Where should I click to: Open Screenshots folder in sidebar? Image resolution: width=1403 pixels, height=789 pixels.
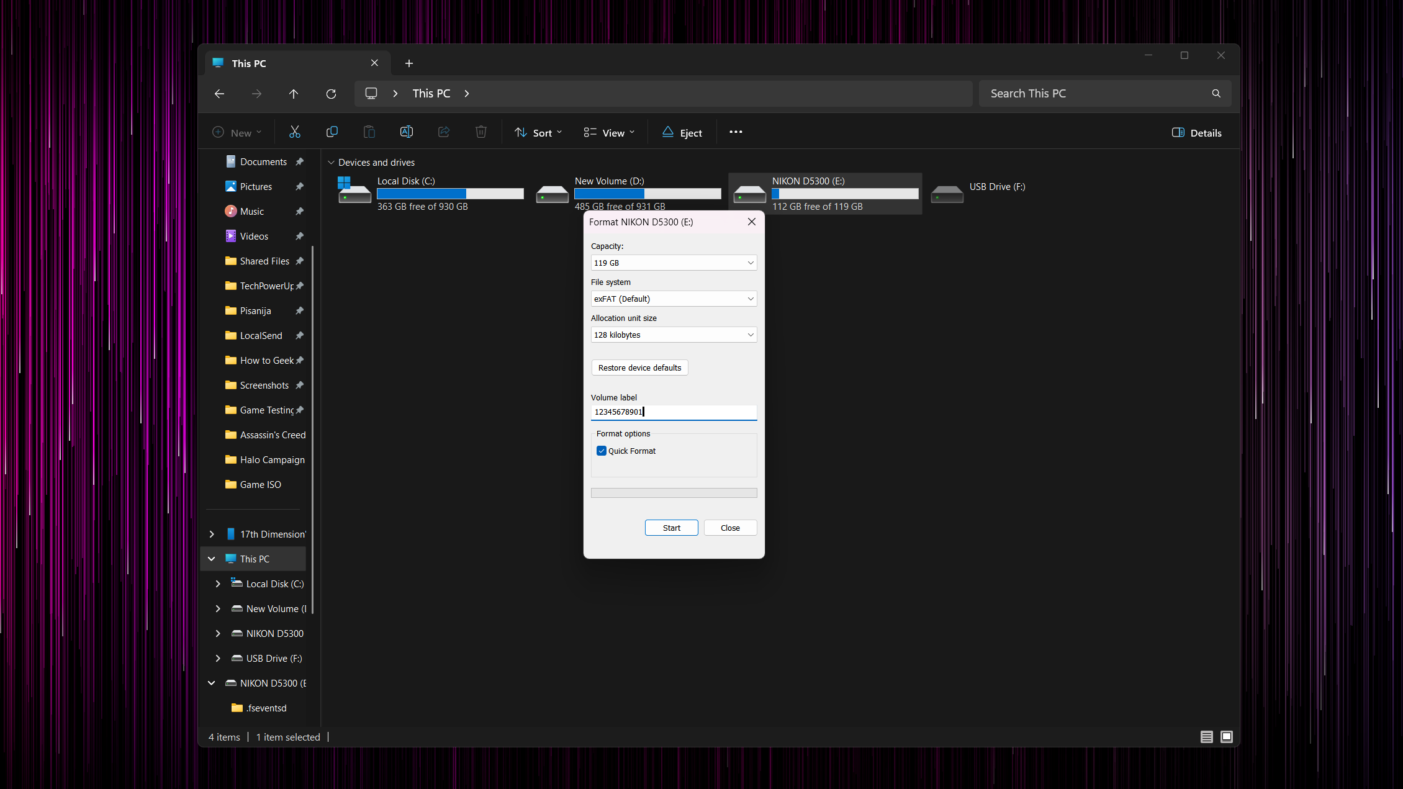pyautogui.click(x=264, y=385)
